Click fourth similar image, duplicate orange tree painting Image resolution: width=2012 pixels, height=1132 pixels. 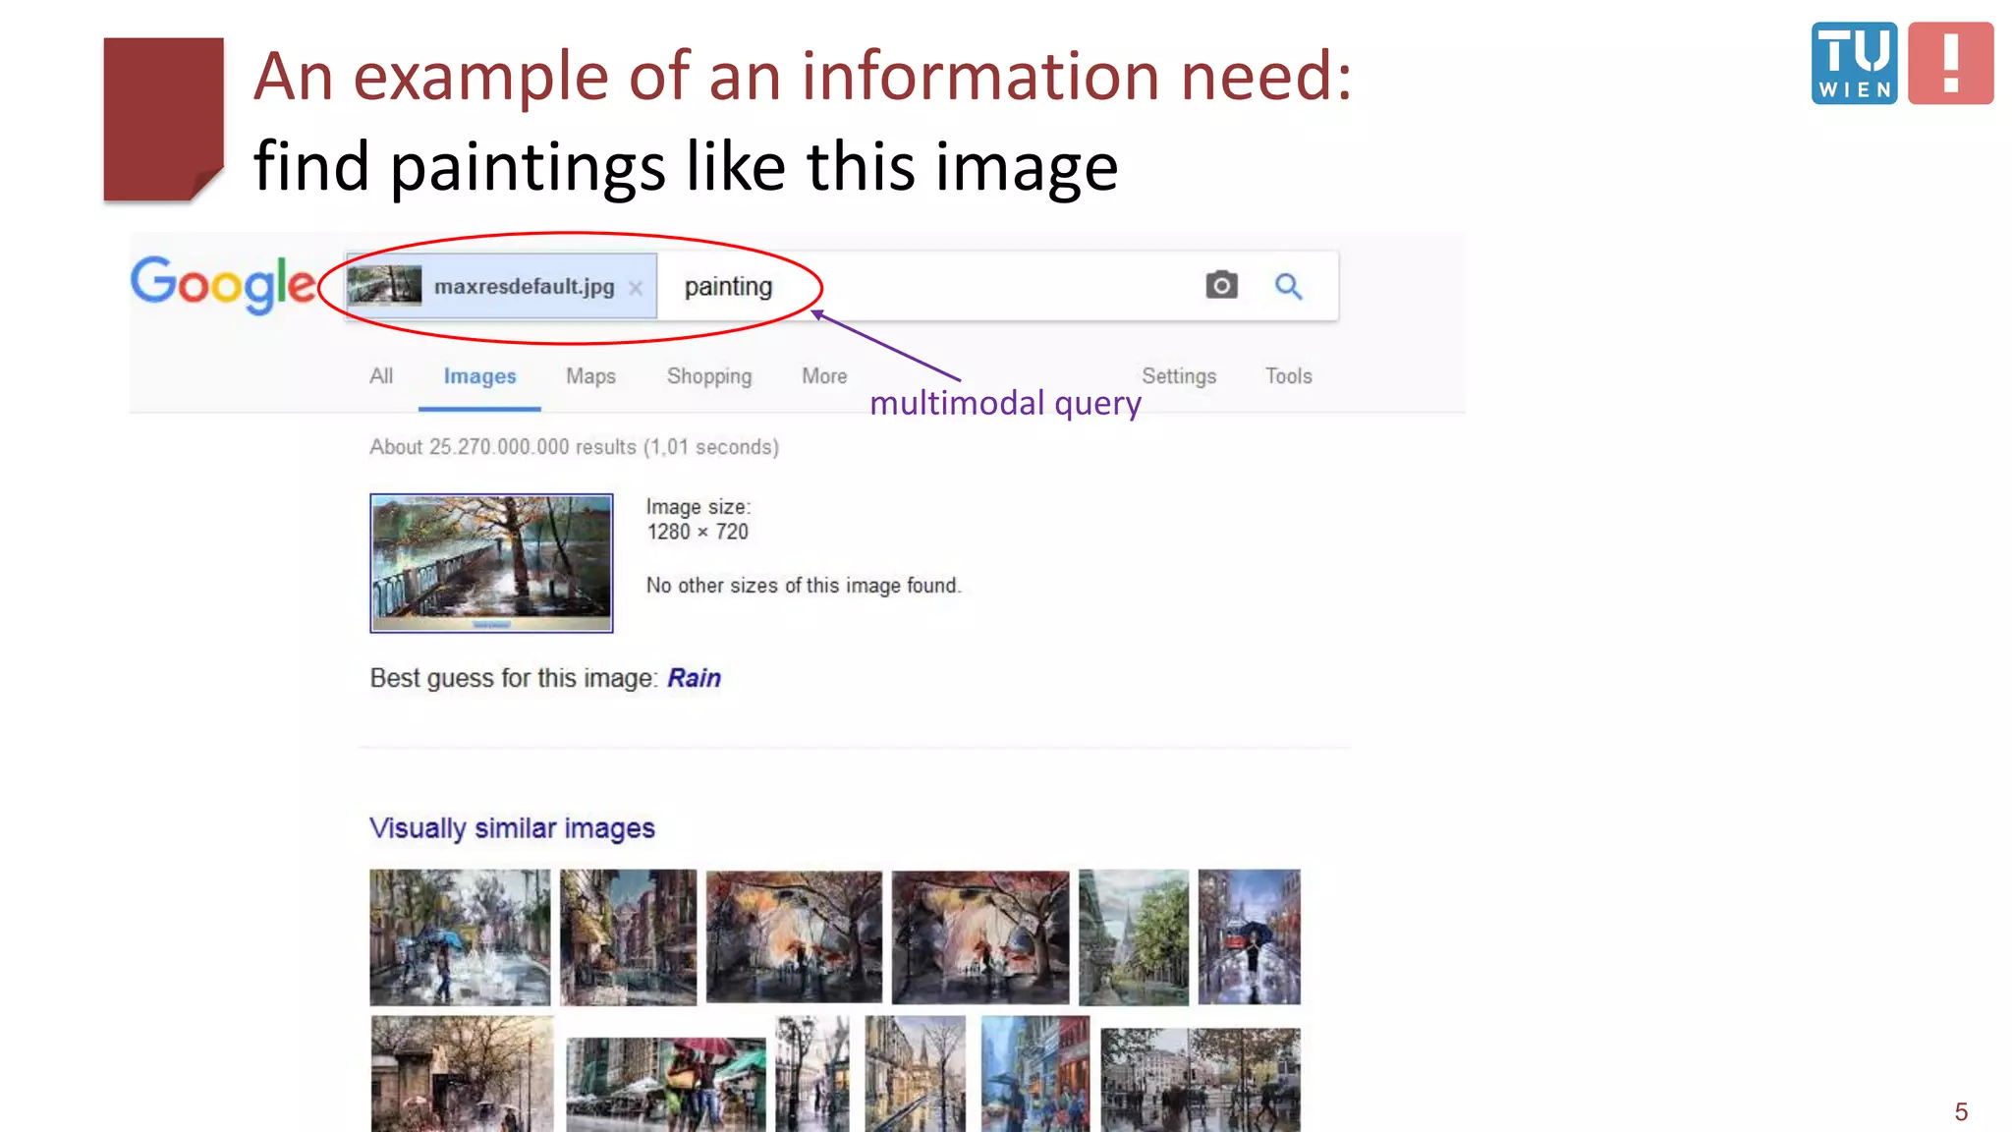click(980, 936)
